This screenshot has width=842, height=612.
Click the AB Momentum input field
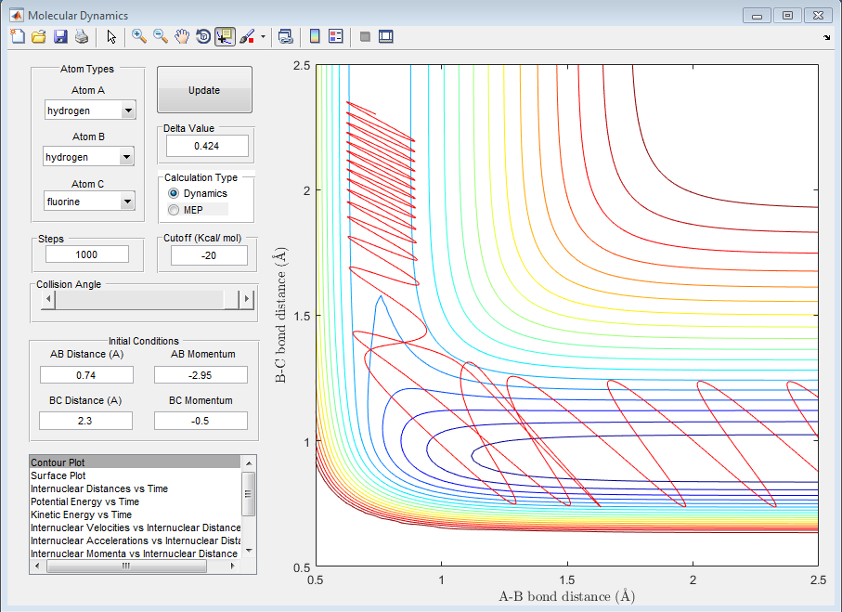tap(201, 374)
